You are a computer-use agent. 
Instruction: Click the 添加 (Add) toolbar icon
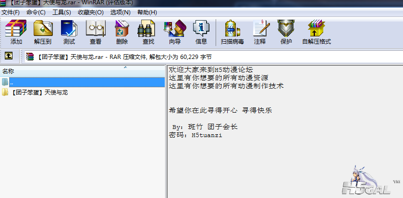coord(16,32)
